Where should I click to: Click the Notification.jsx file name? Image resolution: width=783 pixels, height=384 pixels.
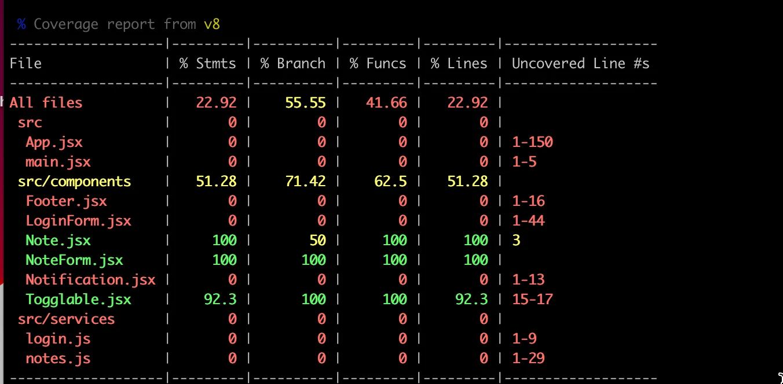(x=90, y=280)
